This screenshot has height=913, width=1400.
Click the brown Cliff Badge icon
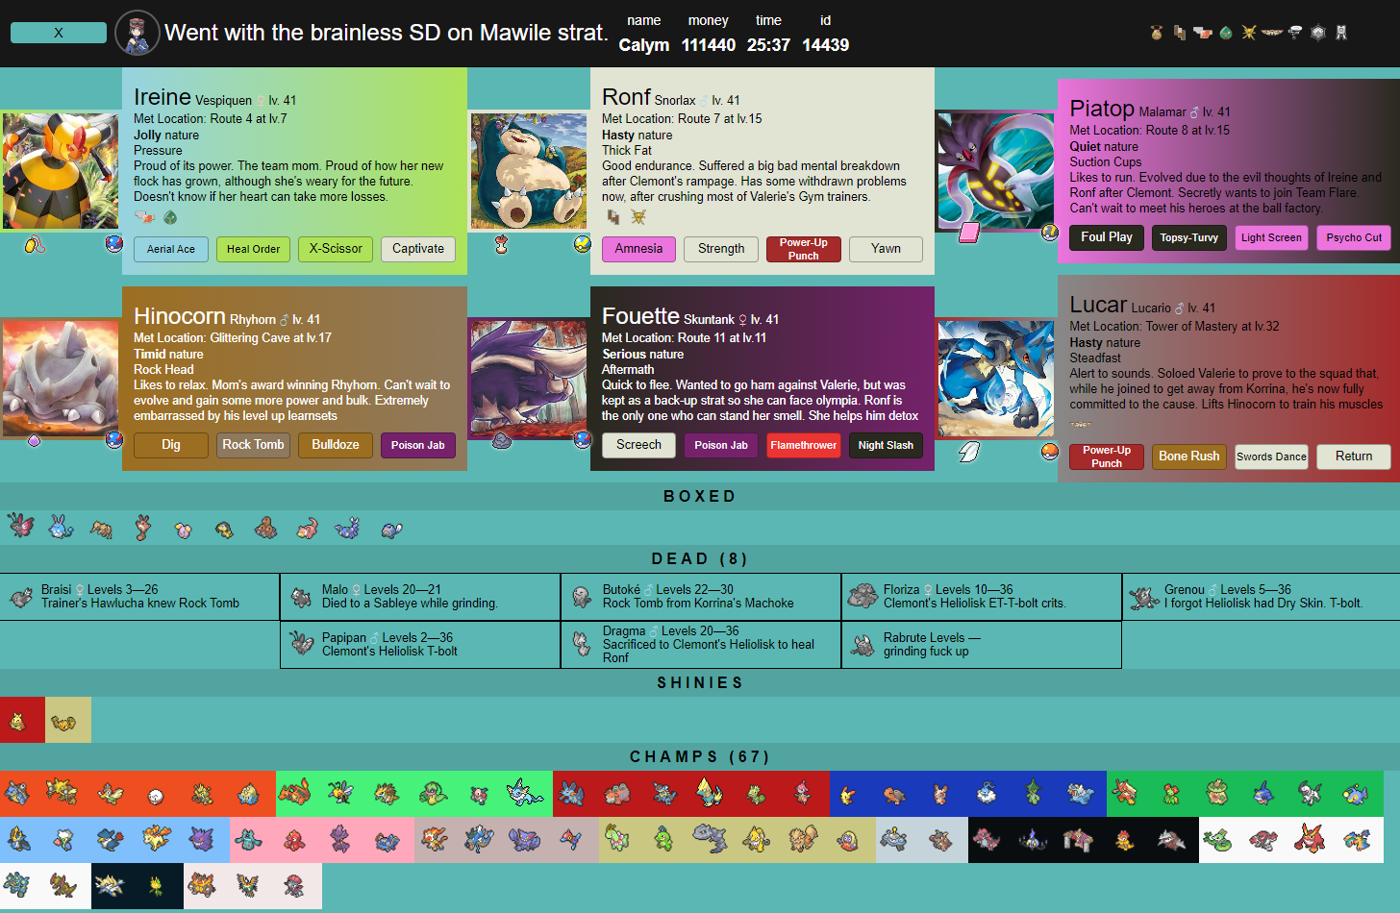tap(1180, 33)
